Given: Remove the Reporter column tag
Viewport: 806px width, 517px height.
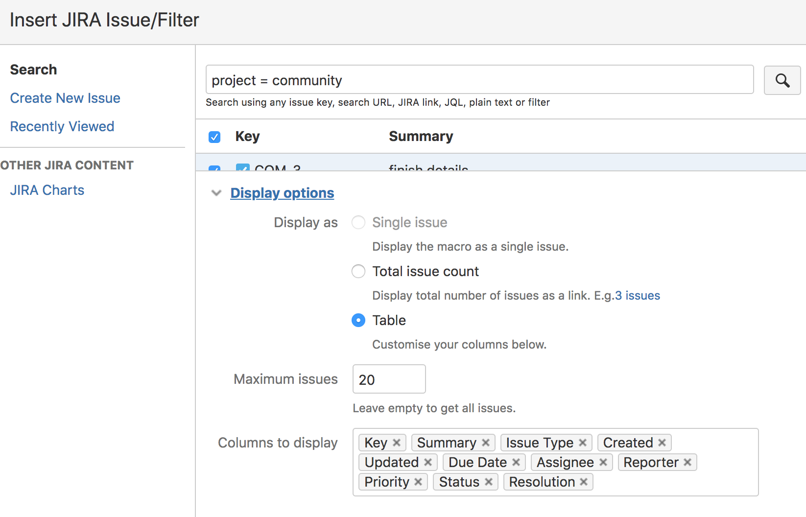Looking at the screenshot, I should coord(687,462).
